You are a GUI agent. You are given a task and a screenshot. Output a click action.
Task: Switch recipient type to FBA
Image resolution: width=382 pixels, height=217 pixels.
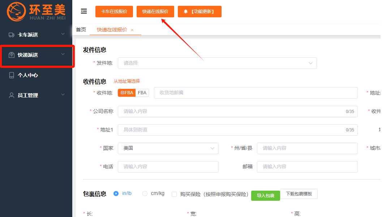point(142,93)
